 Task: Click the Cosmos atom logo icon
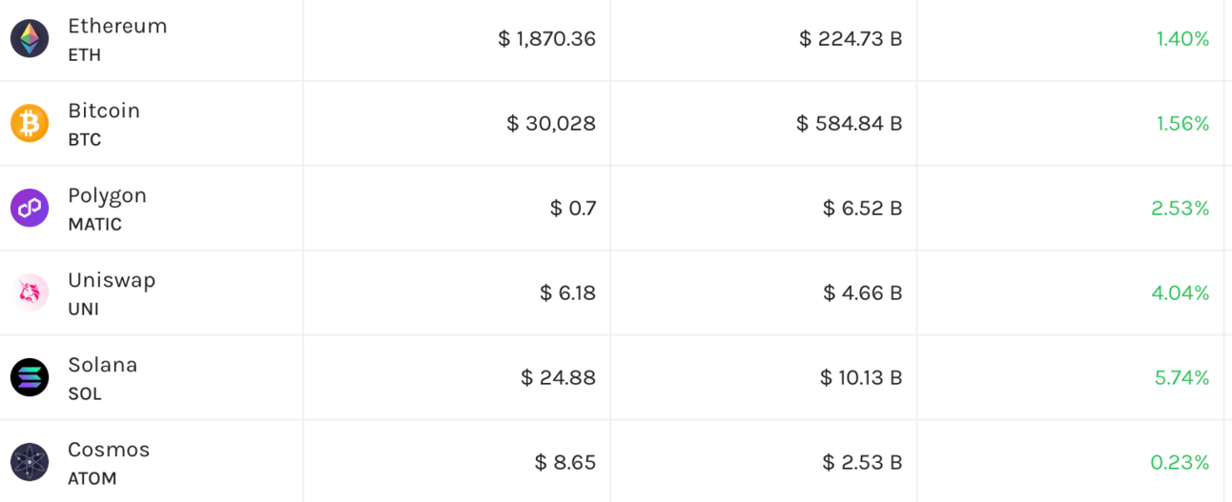tap(30, 462)
